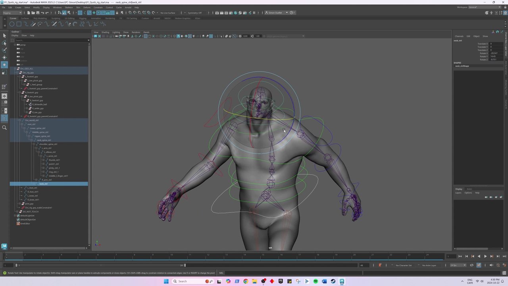Select the Rotate tool in the toolbox
The width and height of the screenshot is (508, 286).
point(4,65)
